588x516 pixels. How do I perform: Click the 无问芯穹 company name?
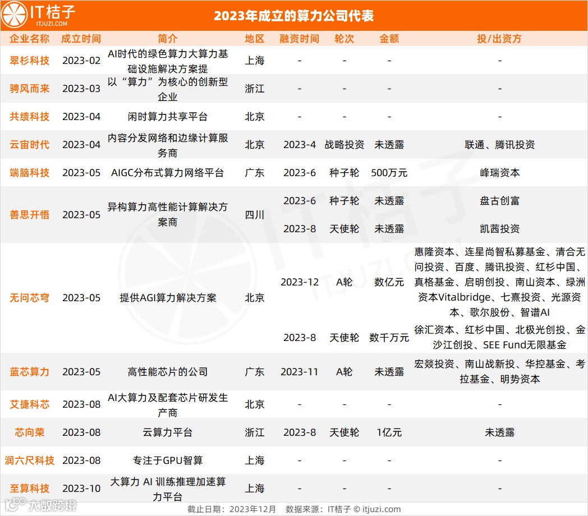[29, 298]
